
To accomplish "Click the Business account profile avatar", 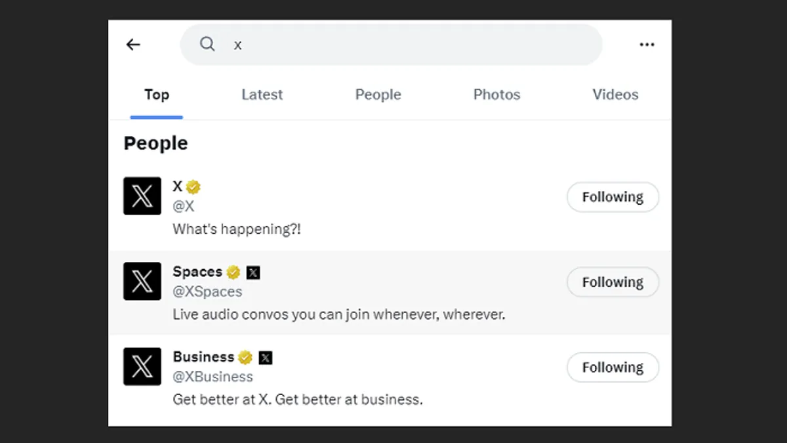I will [x=142, y=366].
